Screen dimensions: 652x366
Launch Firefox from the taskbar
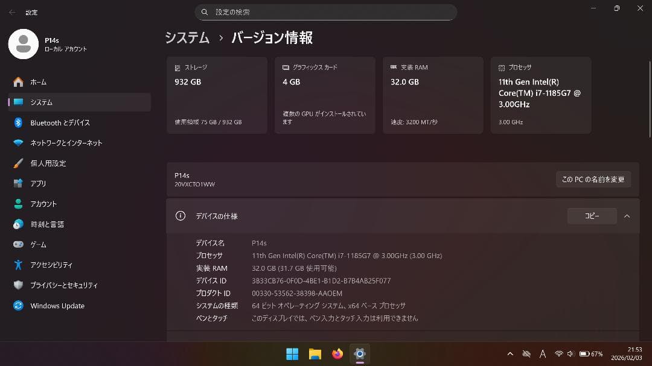click(x=337, y=354)
